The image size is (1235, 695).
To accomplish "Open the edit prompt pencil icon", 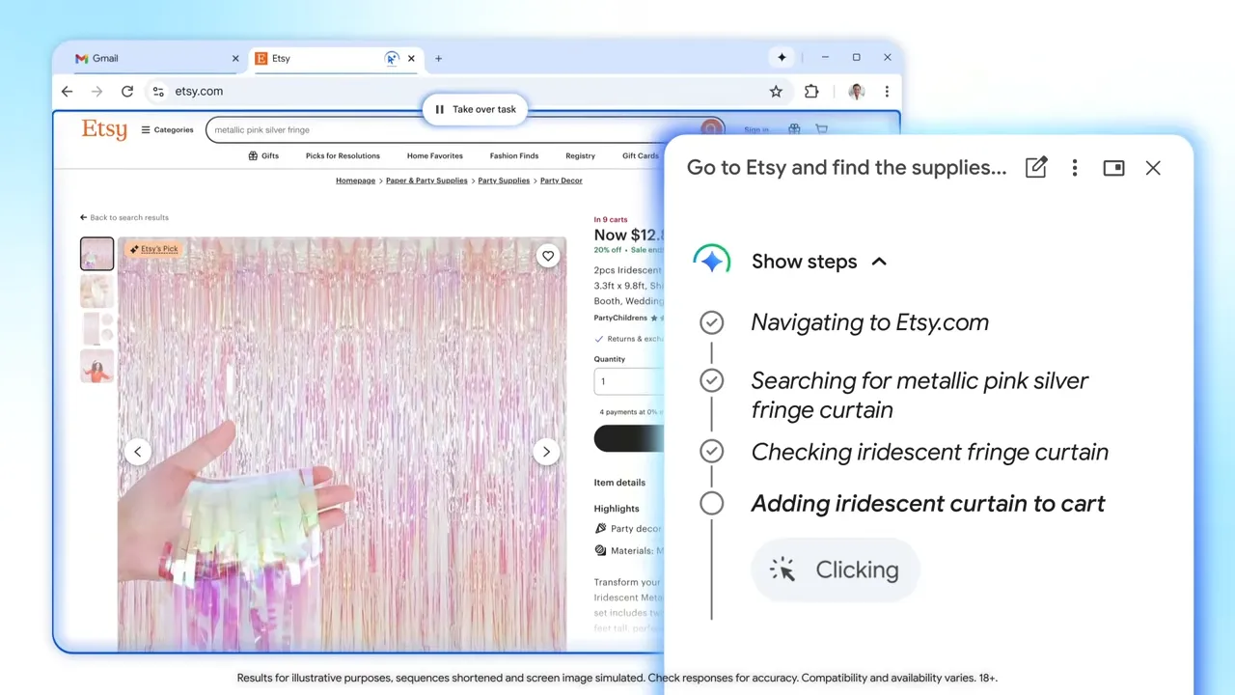I will 1035,167.
